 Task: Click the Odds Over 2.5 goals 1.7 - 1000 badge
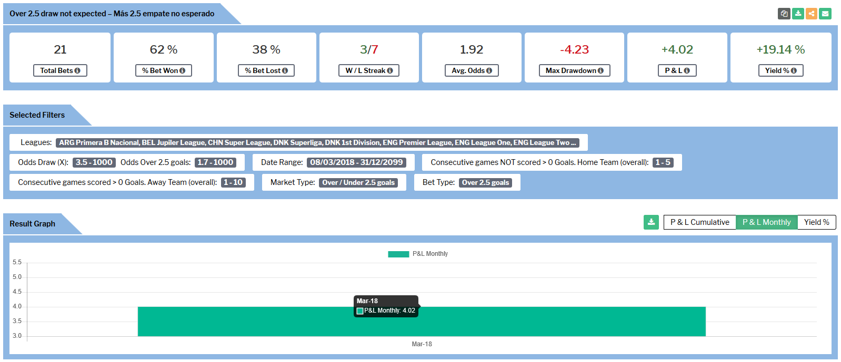tap(215, 162)
